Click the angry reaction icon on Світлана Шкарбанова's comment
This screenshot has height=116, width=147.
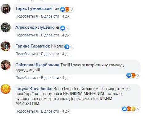tap(133, 75)
